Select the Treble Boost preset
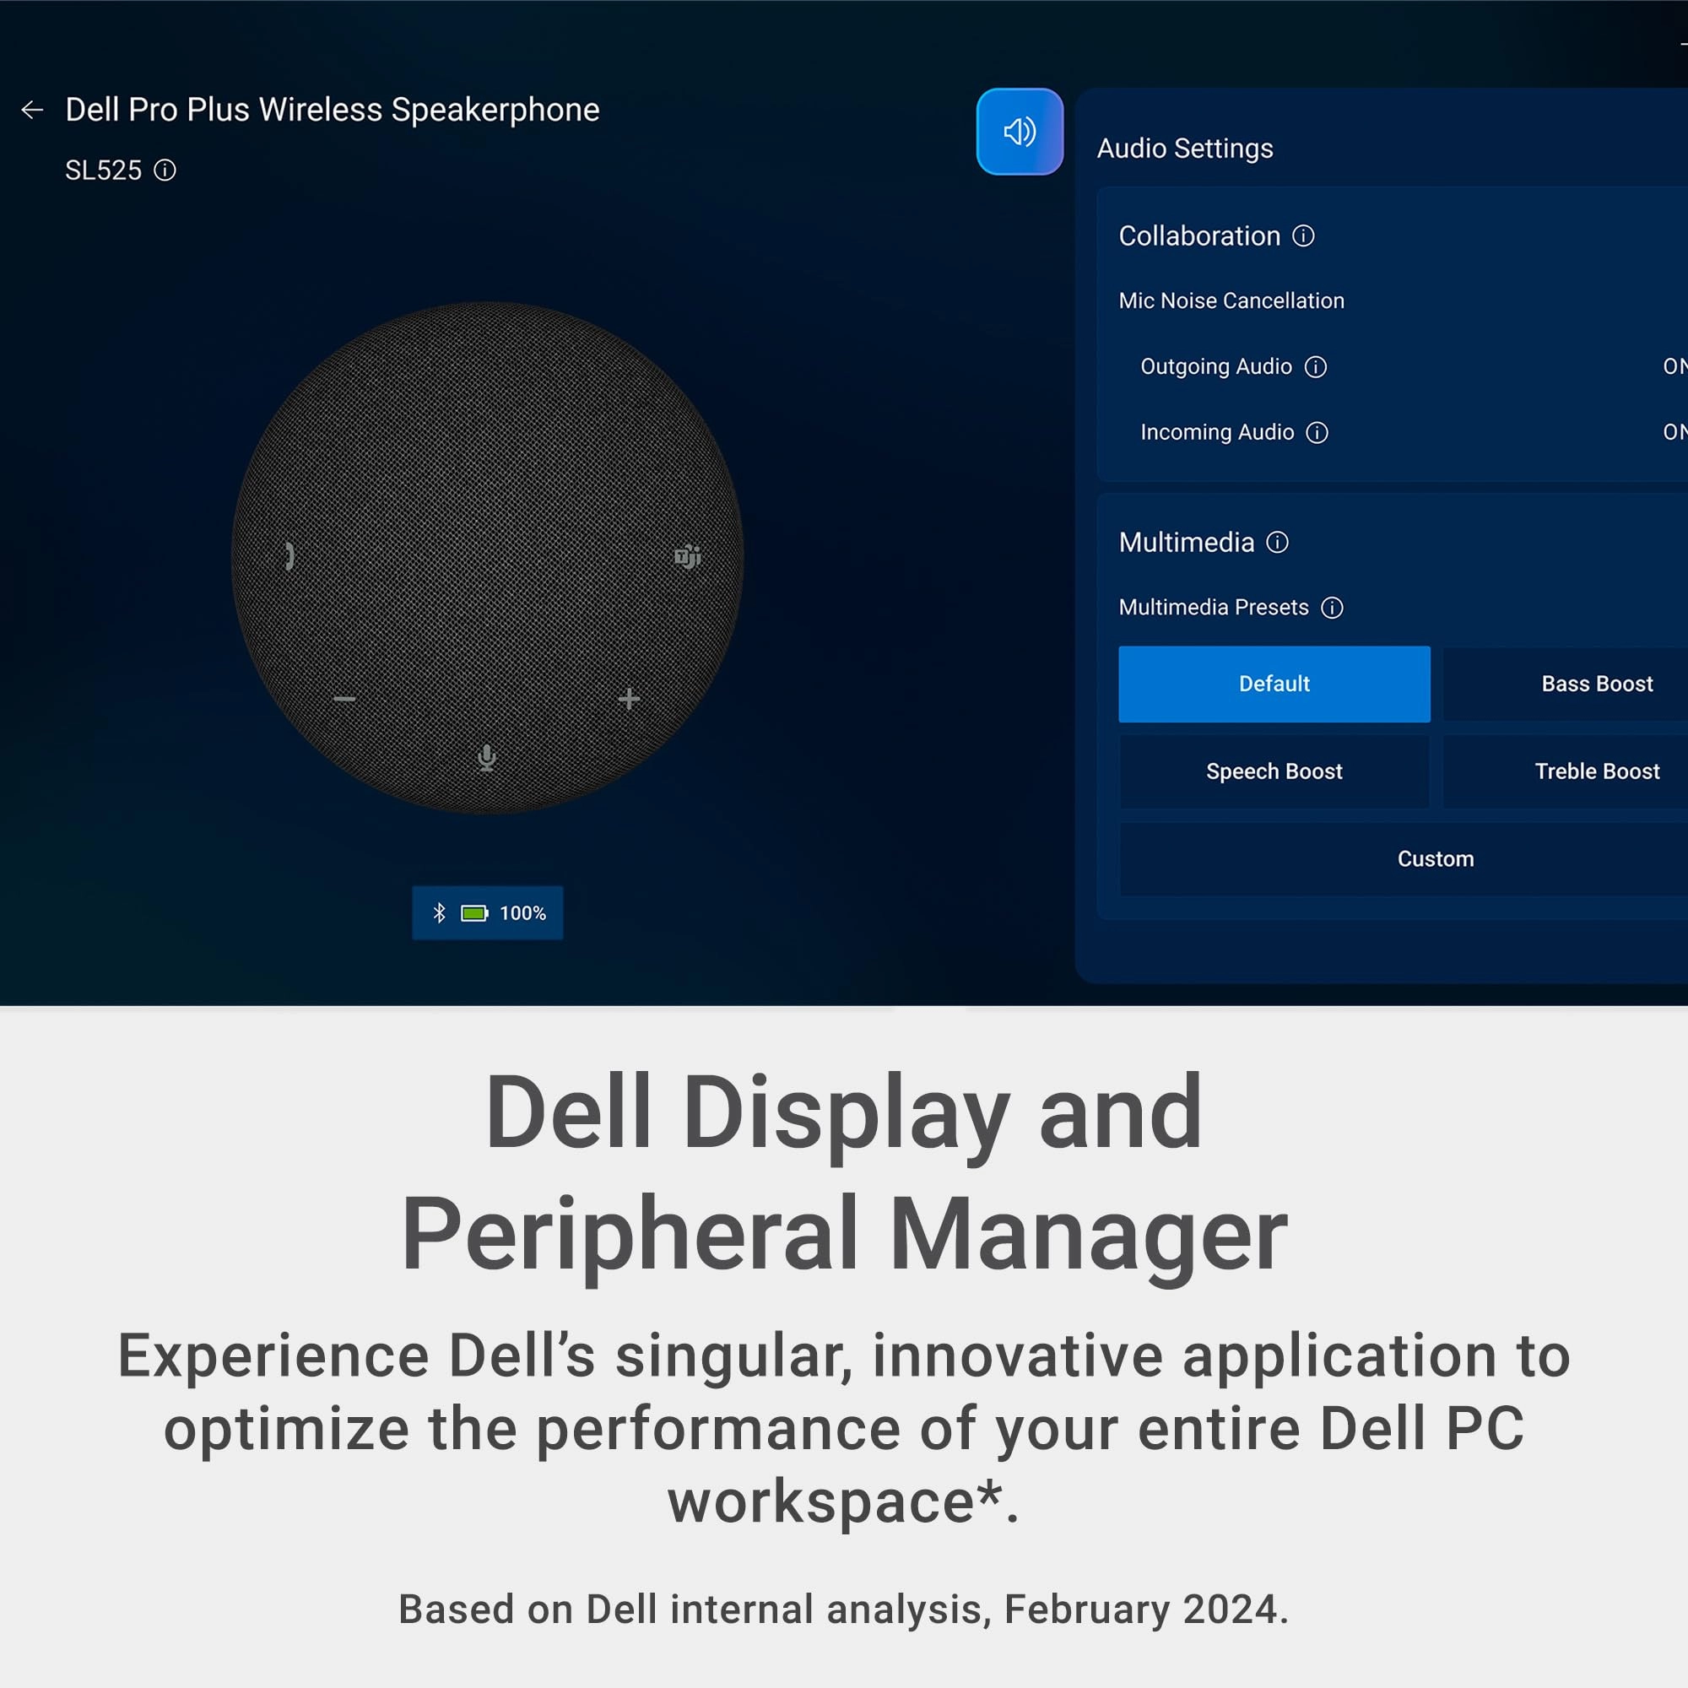The width and height of the screenshot is (1688, 1688). click(1565, 771)
